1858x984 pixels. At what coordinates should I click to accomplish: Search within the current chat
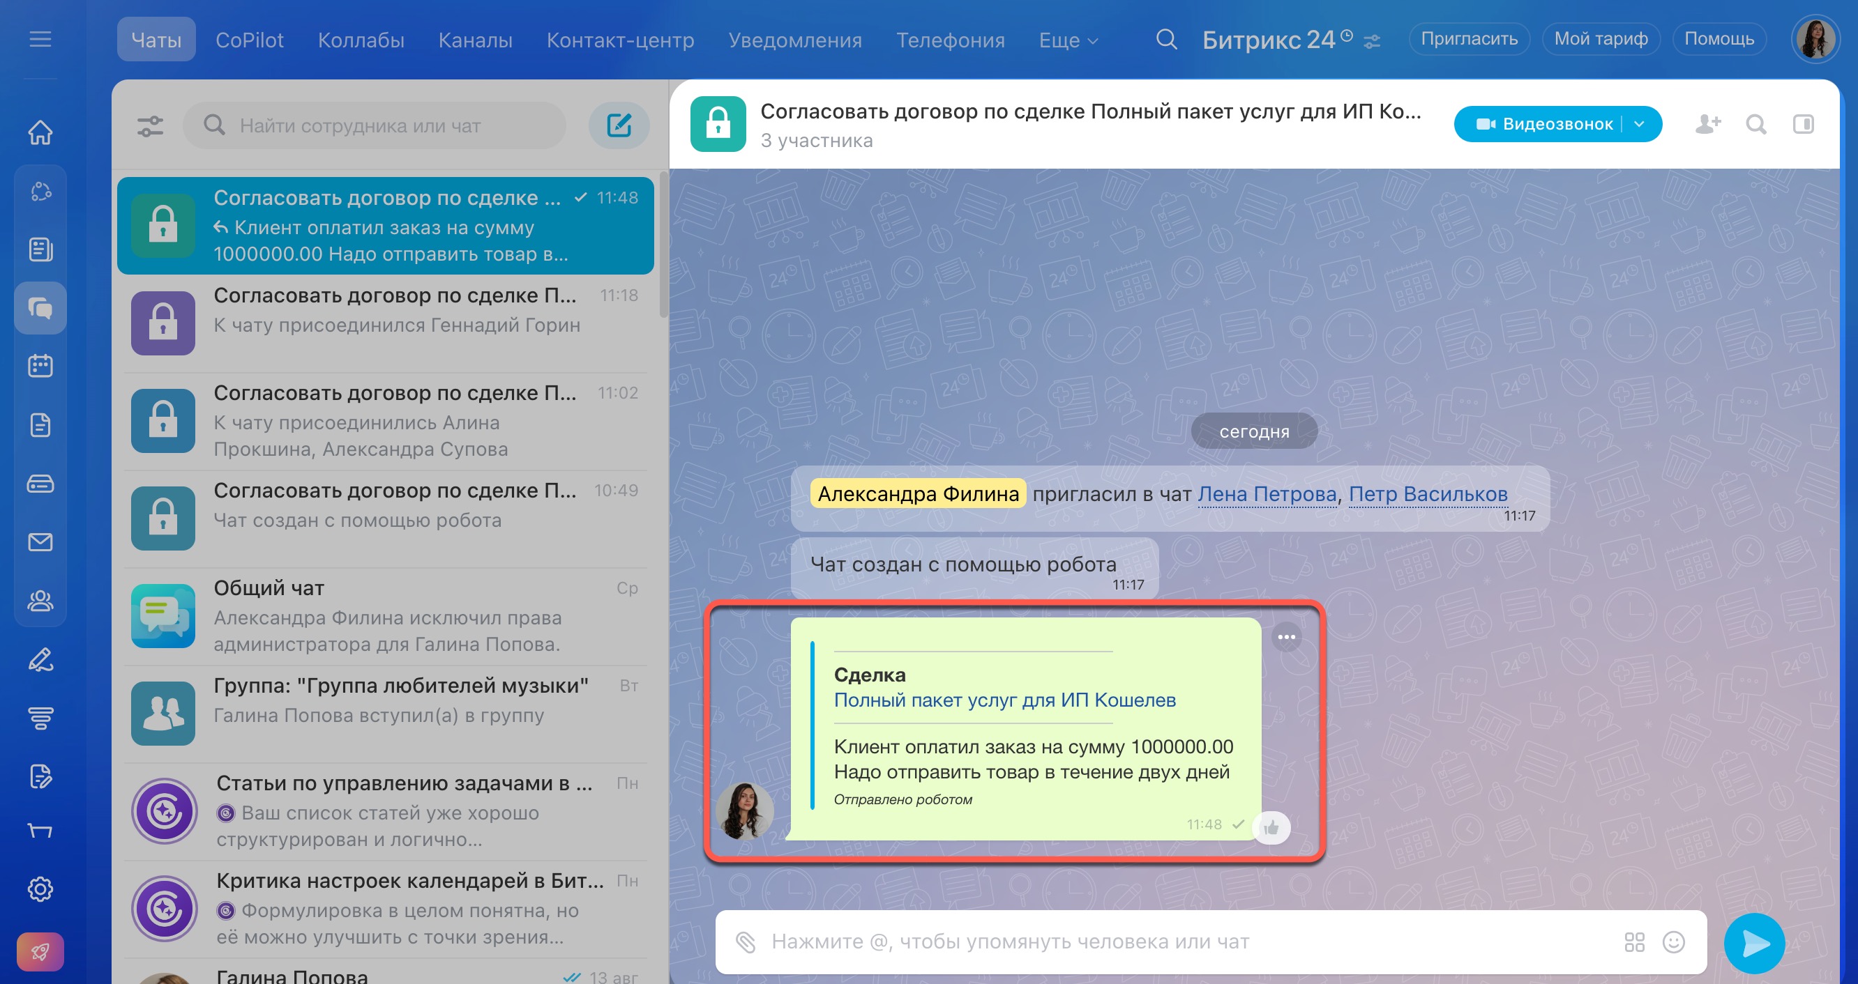(x=1756, y=124)
